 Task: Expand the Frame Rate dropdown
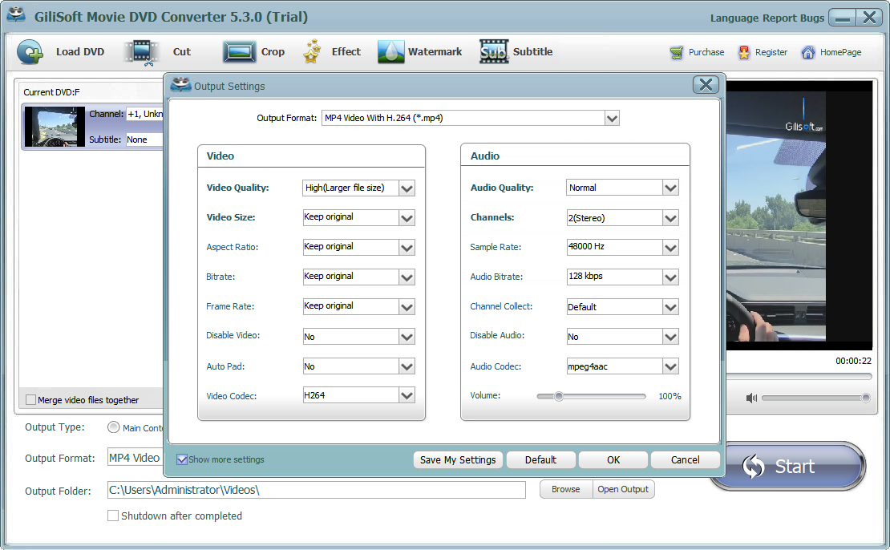pos(407,306)
